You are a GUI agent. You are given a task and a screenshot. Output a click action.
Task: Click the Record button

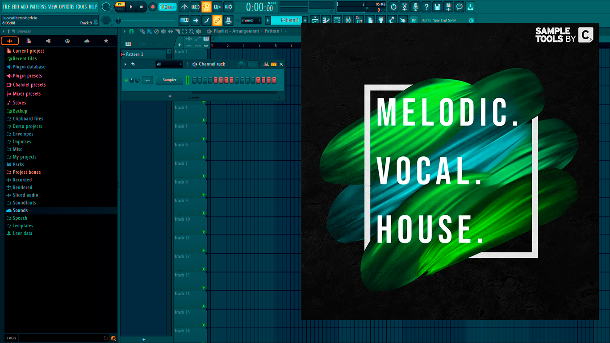click(152, 7)
